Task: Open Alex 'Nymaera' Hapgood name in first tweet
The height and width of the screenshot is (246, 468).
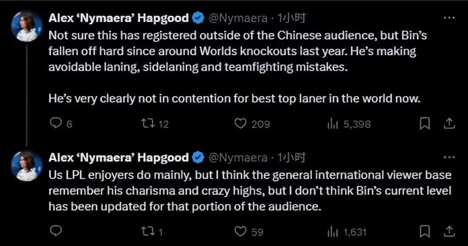Action: tap(118, 18)
